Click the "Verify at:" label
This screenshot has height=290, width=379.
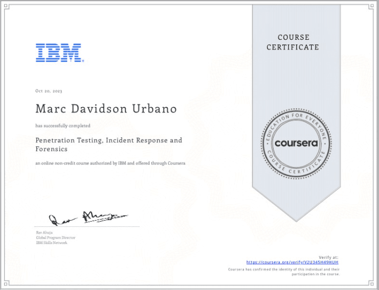(x=328, y=257)
